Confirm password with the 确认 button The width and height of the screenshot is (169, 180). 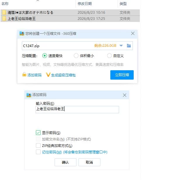point(65,162)
